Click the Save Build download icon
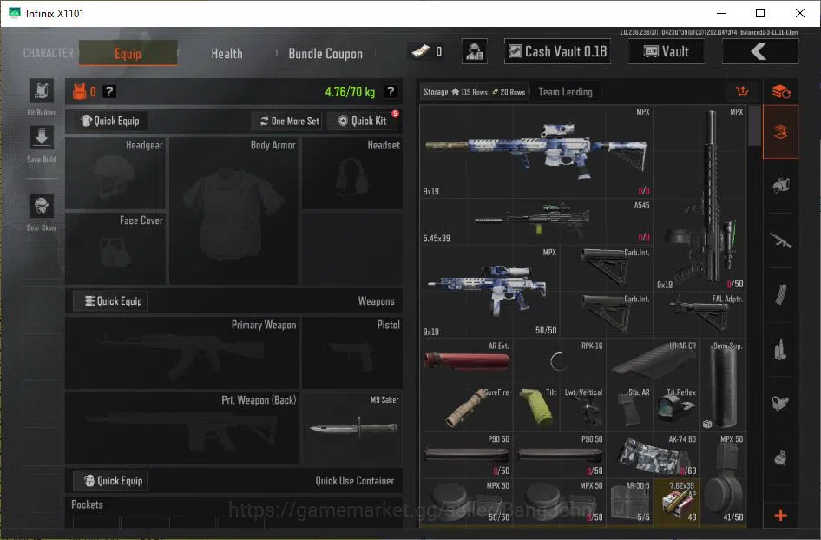 [42, 139]
